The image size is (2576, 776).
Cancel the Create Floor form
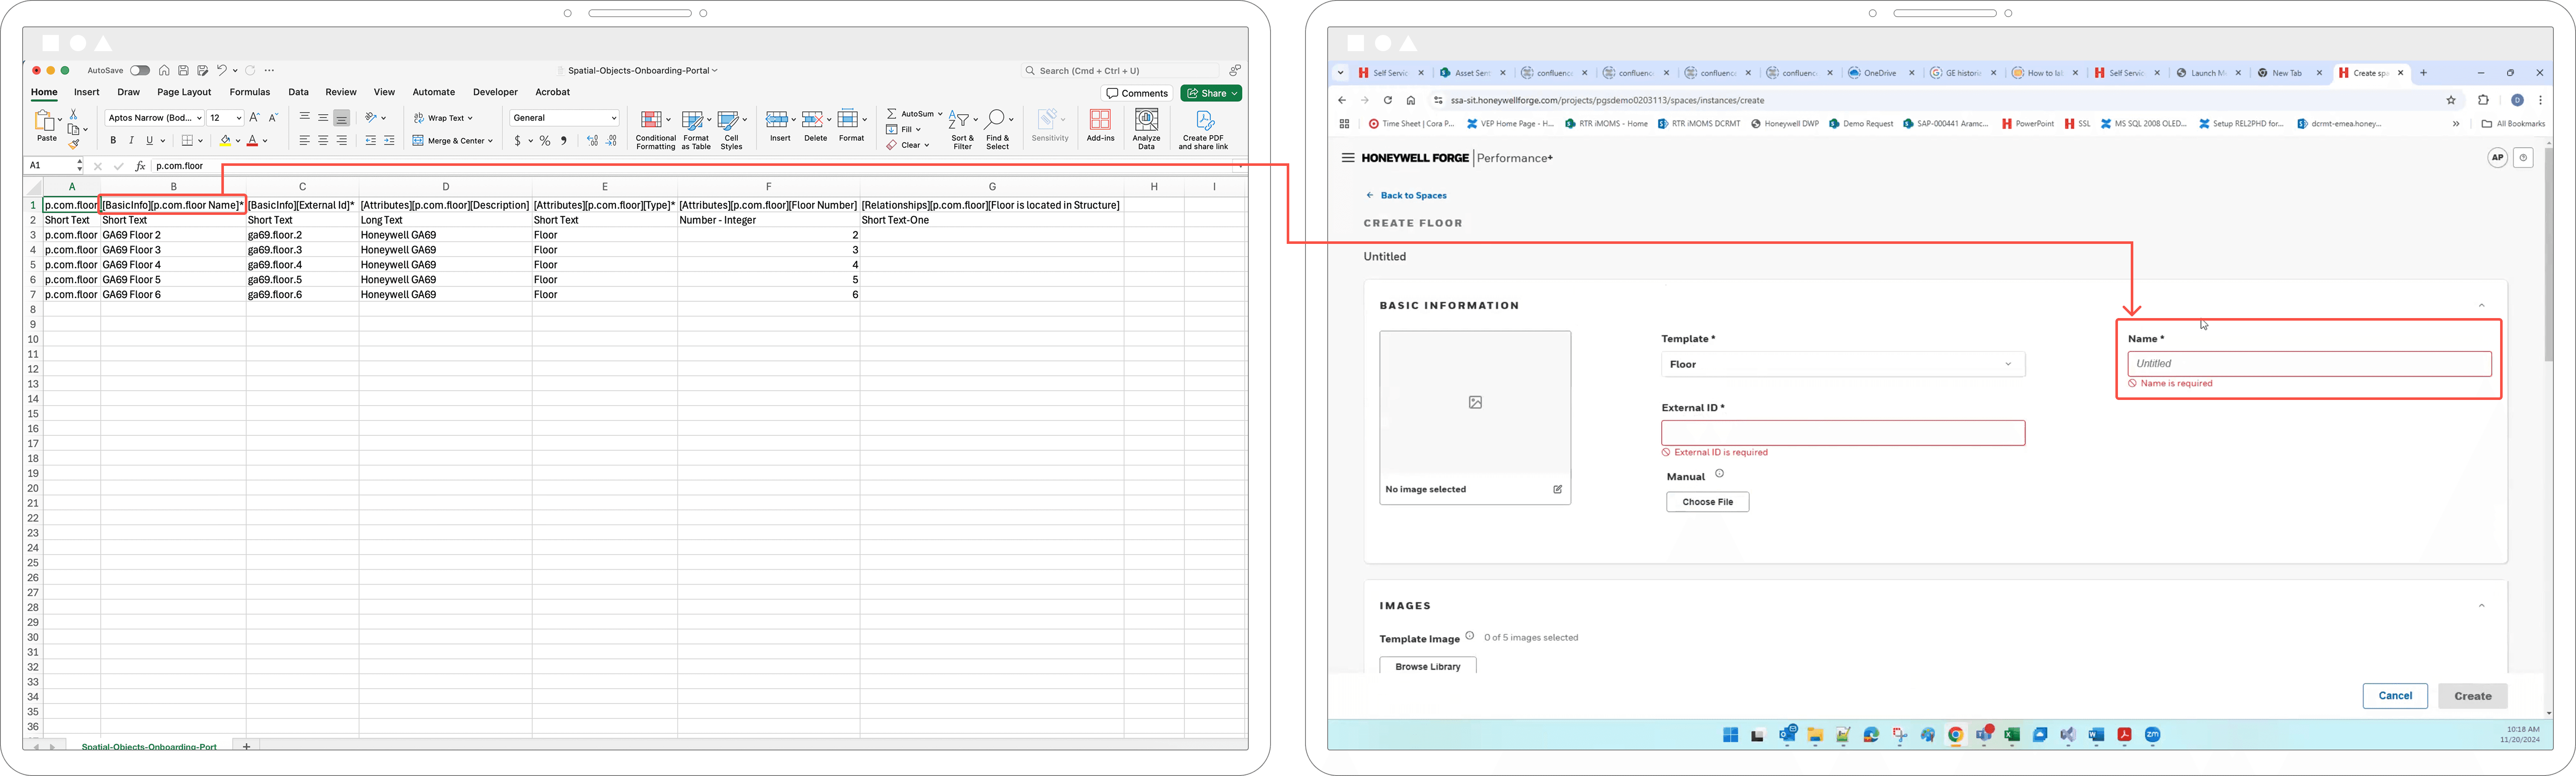[x=2395, y=696]
